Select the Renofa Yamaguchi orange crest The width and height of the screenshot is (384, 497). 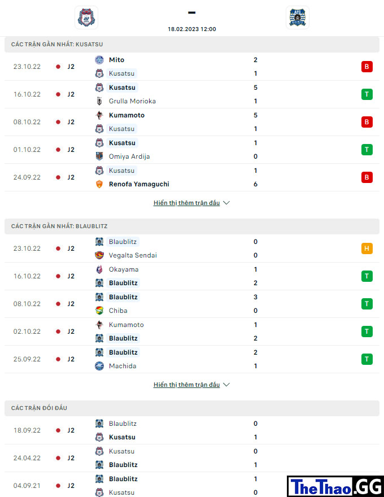pyautogui.click(x=99, y=184)
